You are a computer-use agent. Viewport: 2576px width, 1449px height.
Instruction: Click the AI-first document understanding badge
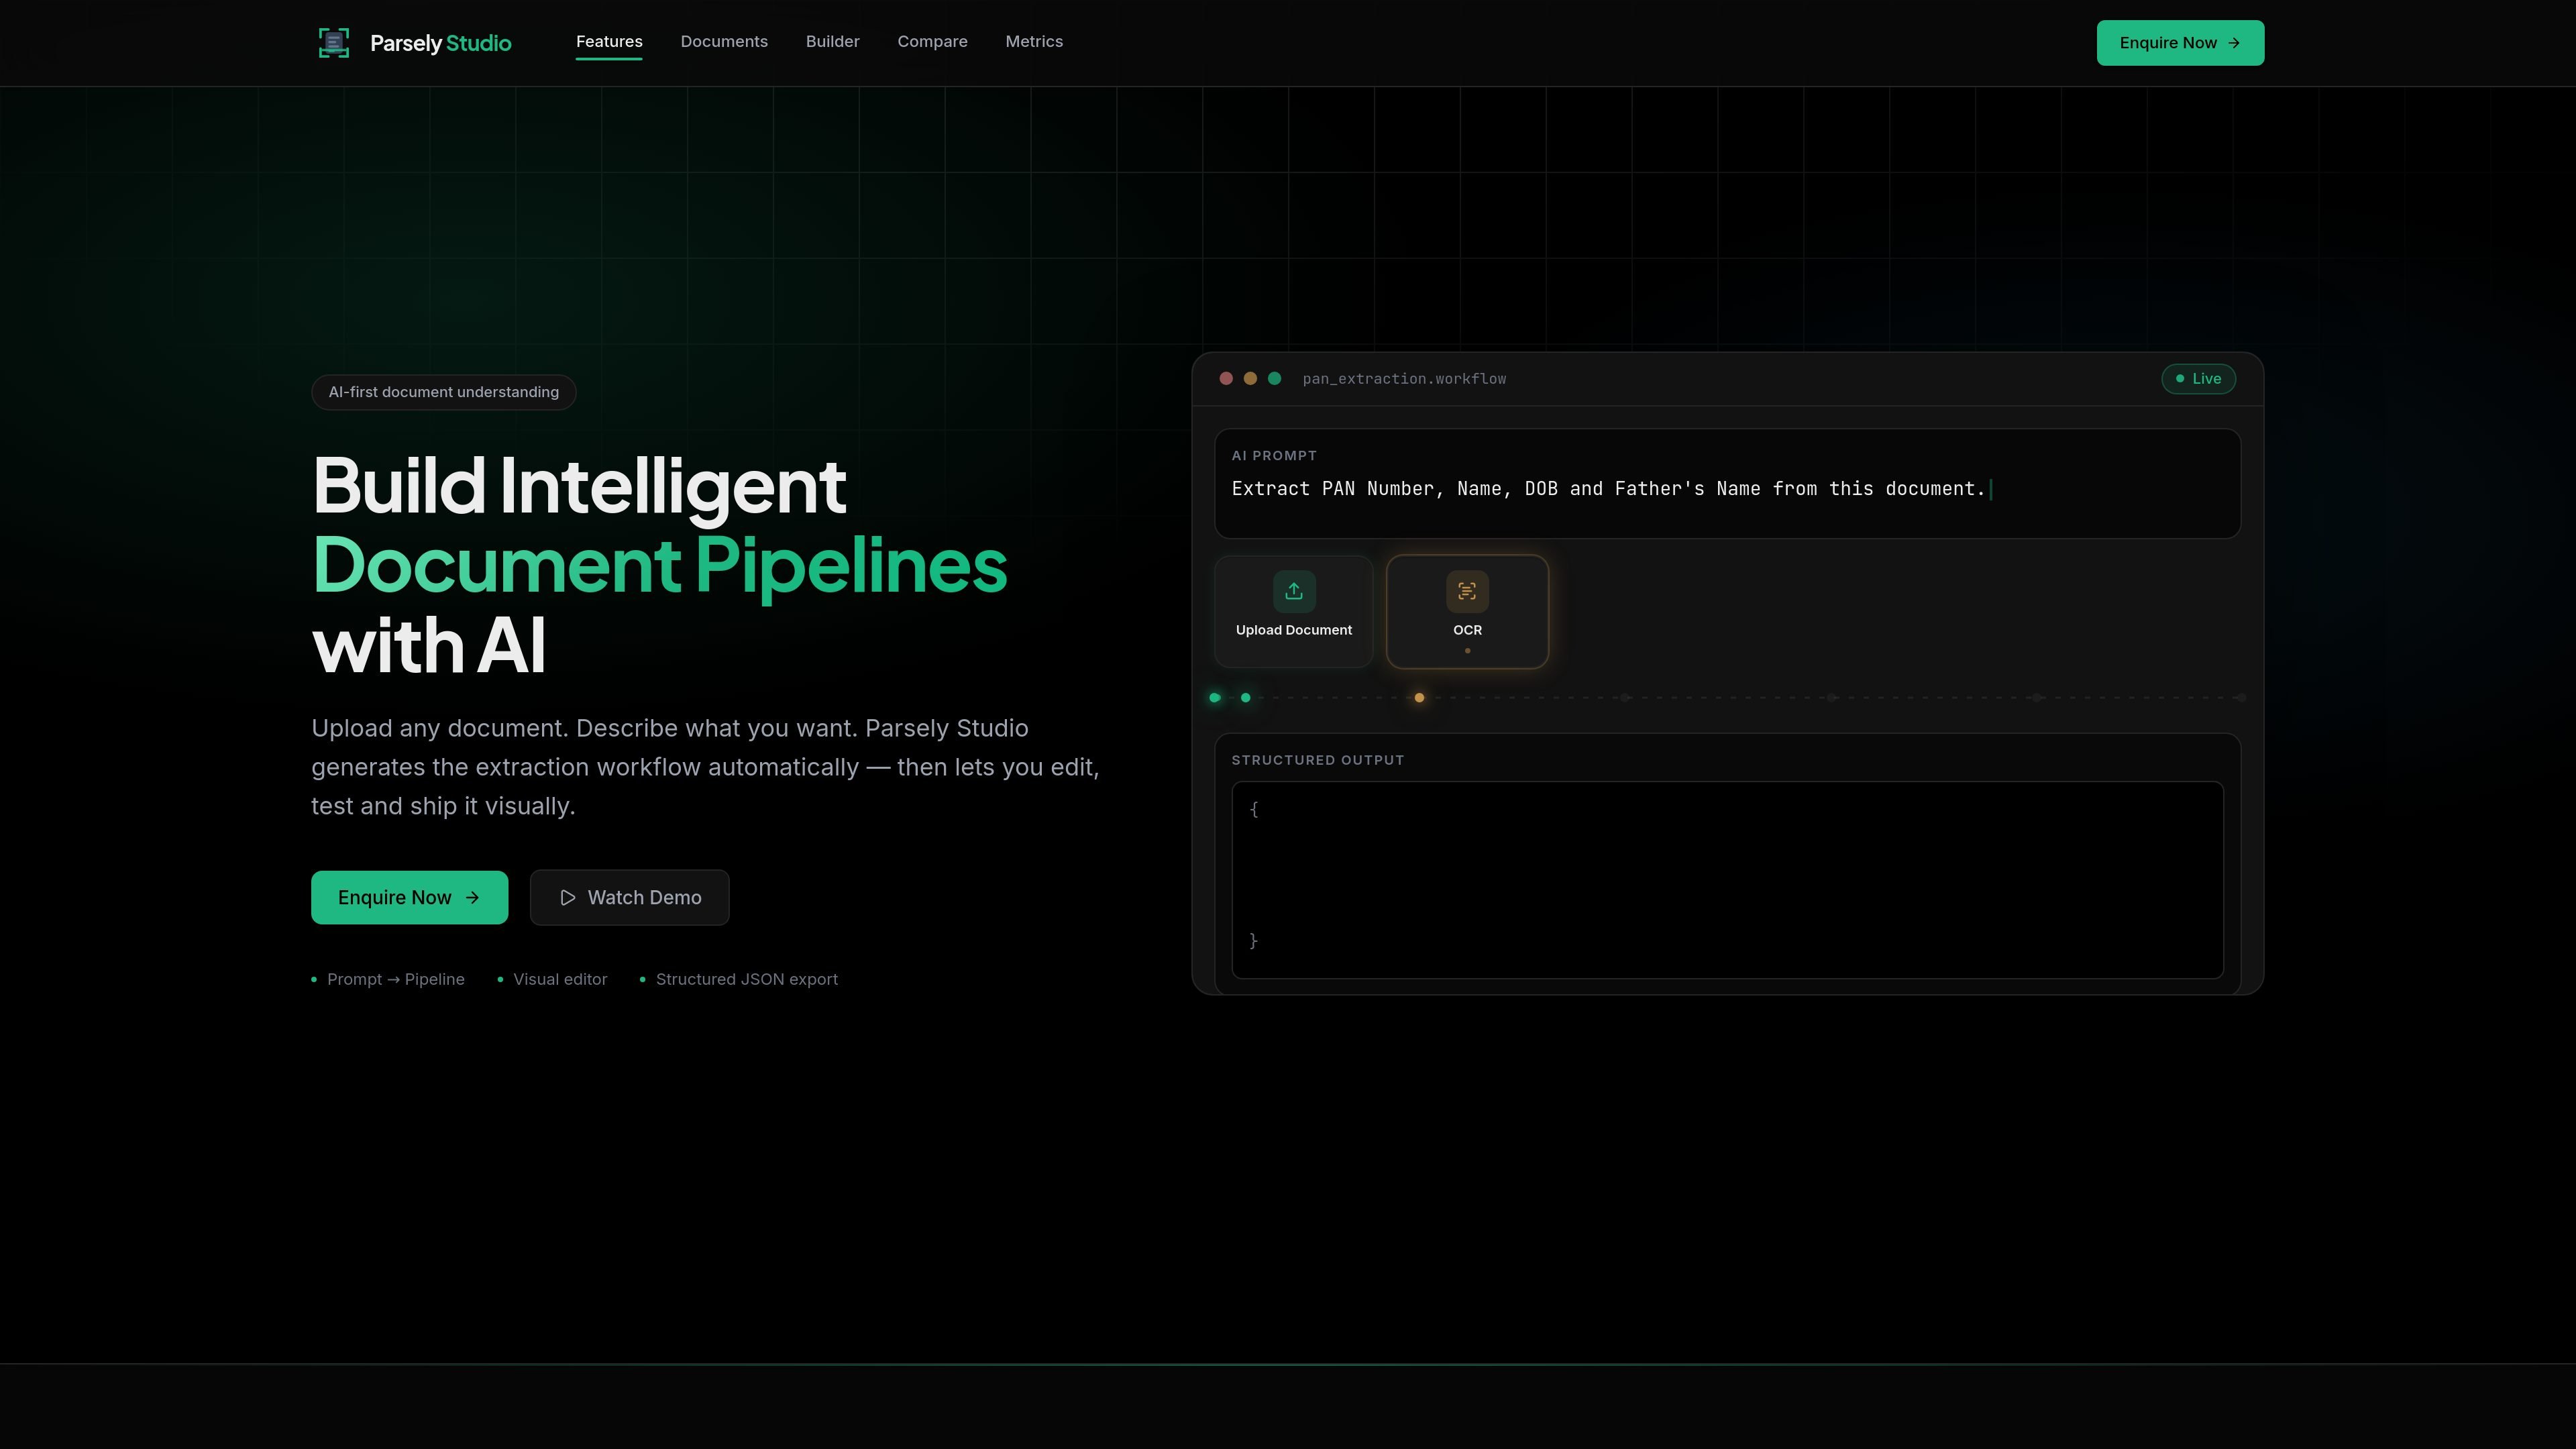point(444,392)
